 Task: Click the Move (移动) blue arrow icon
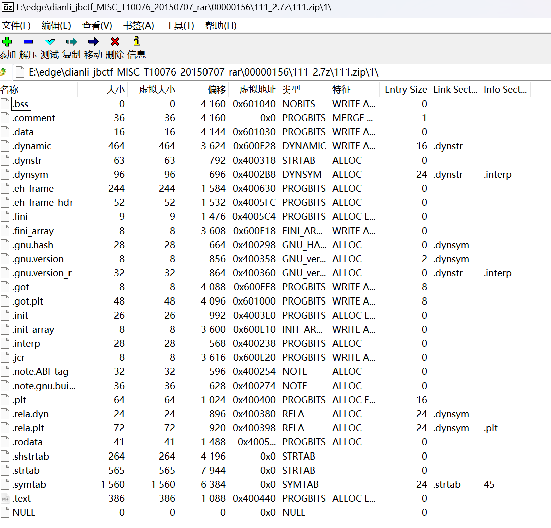point(93,42)
